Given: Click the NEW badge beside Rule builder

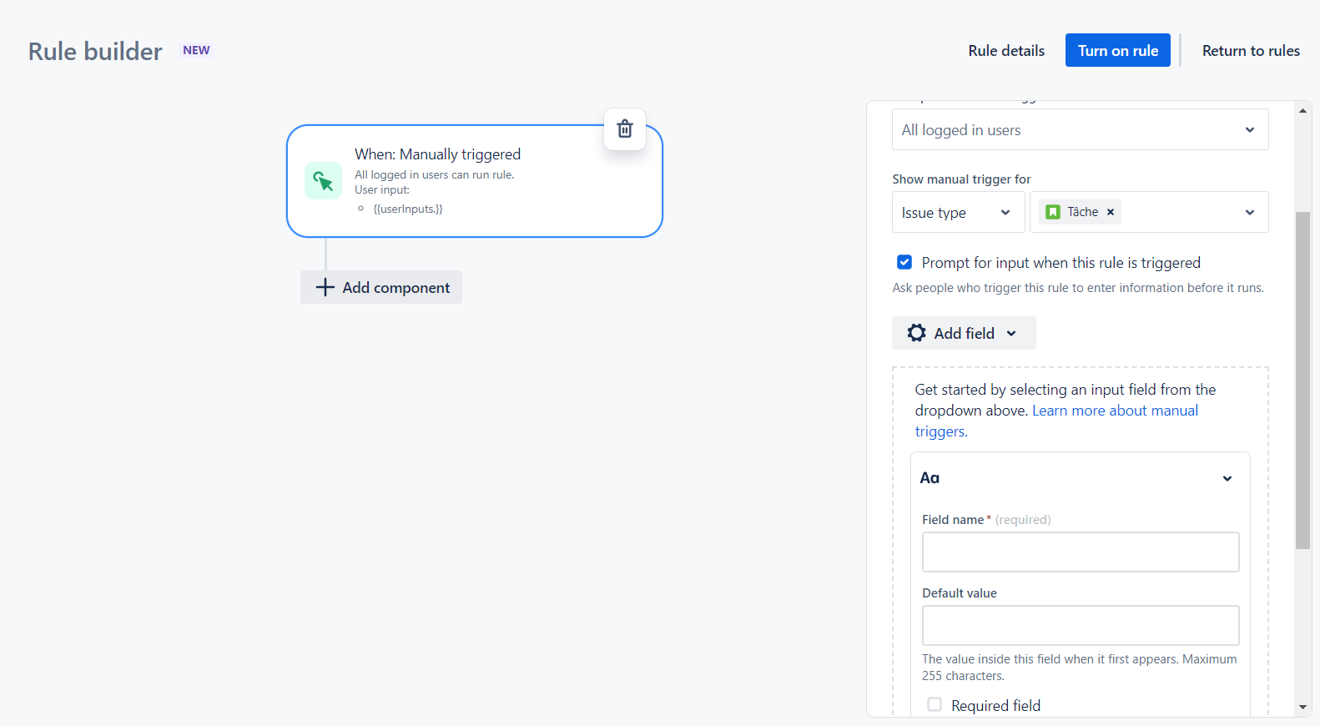Looking at the screenshot, I should 196,50.
